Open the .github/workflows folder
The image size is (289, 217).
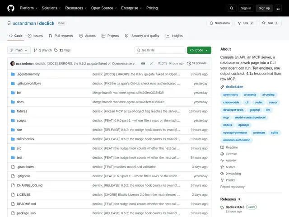pyautogui.click(x=29, y=83)
